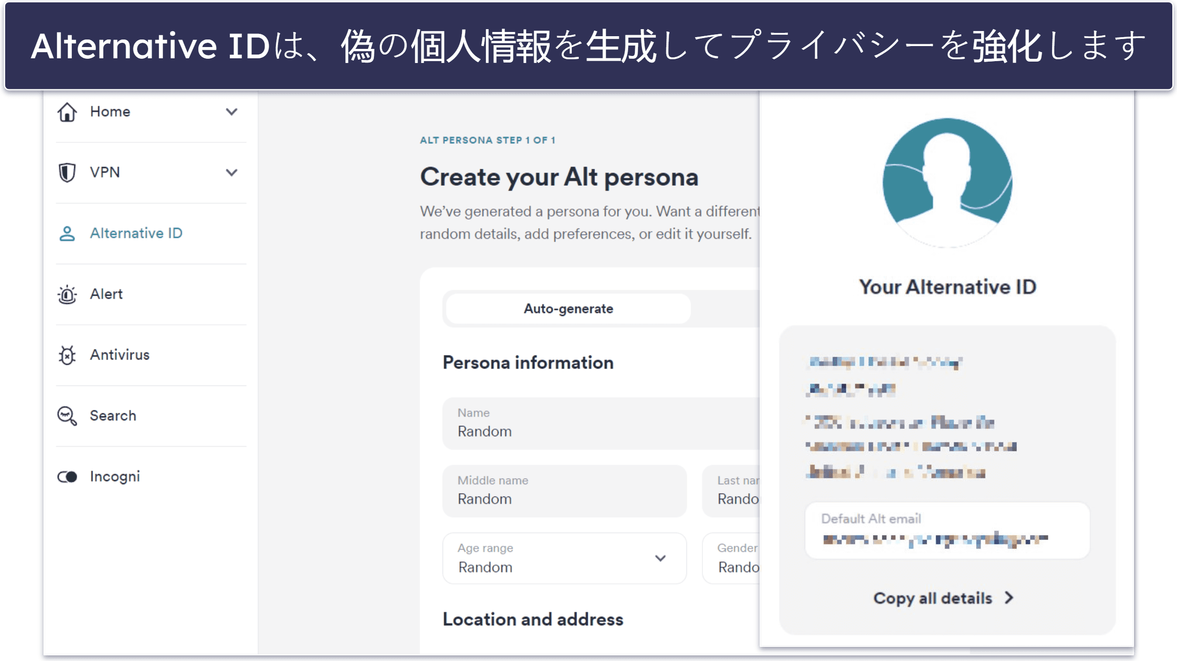
Task: Click the Your Alternative ID title
Action: [x=947, y=287]
